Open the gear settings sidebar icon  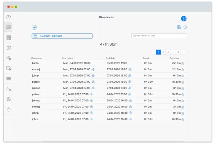click(8, 99)
